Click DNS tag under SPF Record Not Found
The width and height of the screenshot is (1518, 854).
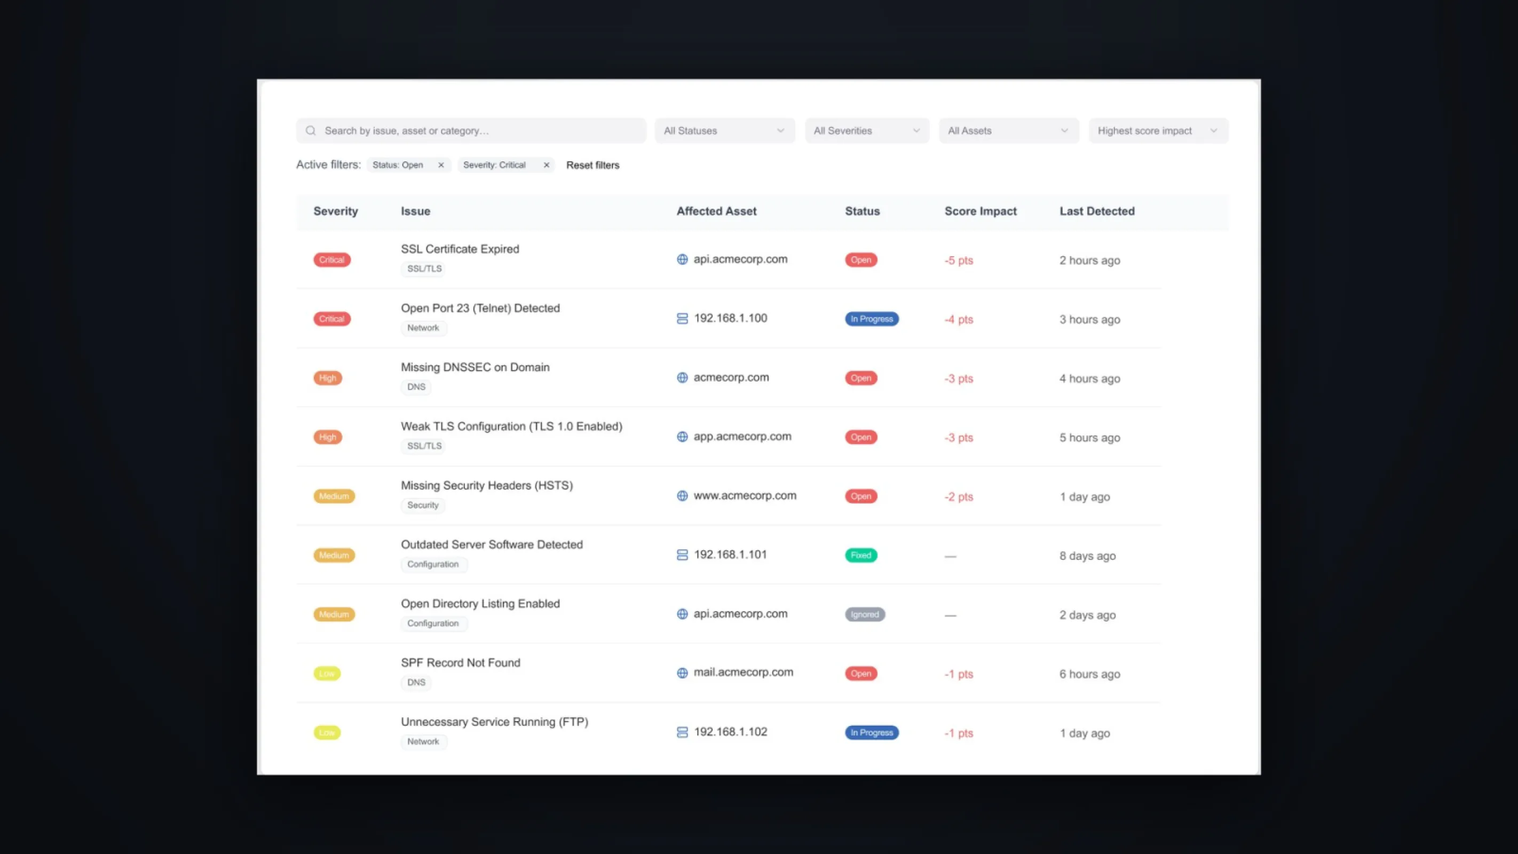[x=416, y=683]
